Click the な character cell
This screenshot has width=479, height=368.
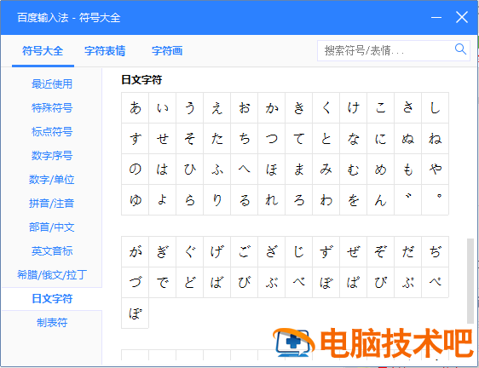(354, 138)
